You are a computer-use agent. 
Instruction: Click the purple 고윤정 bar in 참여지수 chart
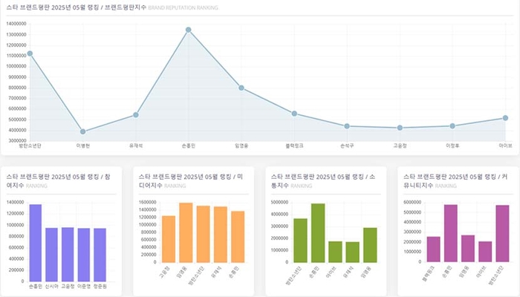[68, 255]
